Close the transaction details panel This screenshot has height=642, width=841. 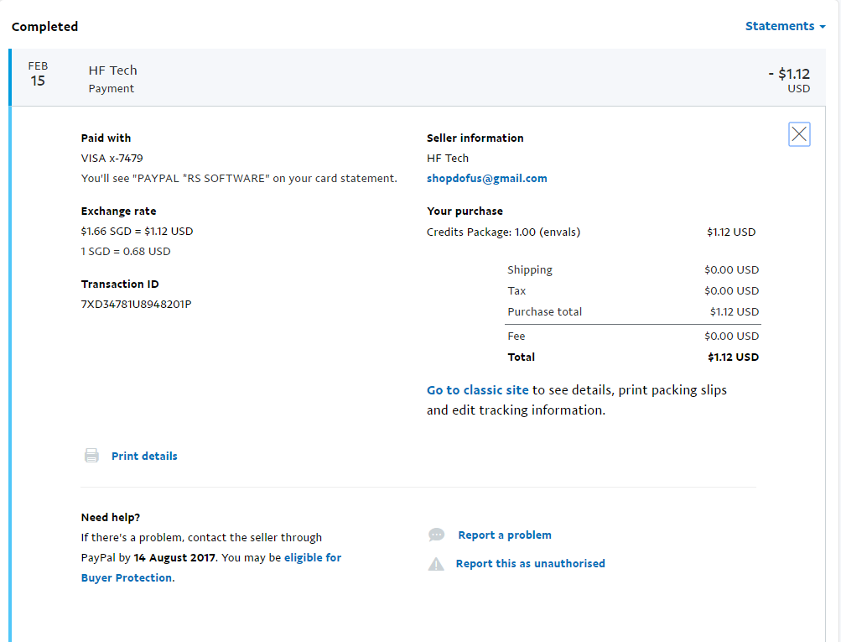[x=799, y=134]
